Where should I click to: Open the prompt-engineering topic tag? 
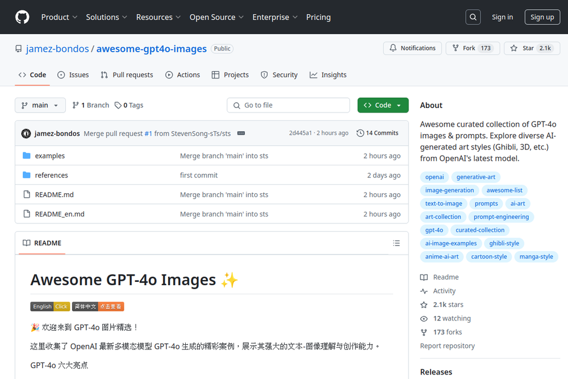point(502,216)
